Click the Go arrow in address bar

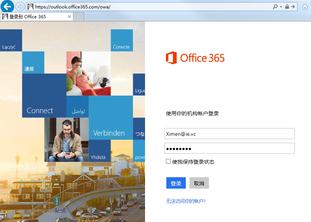[x=293, y=7]
